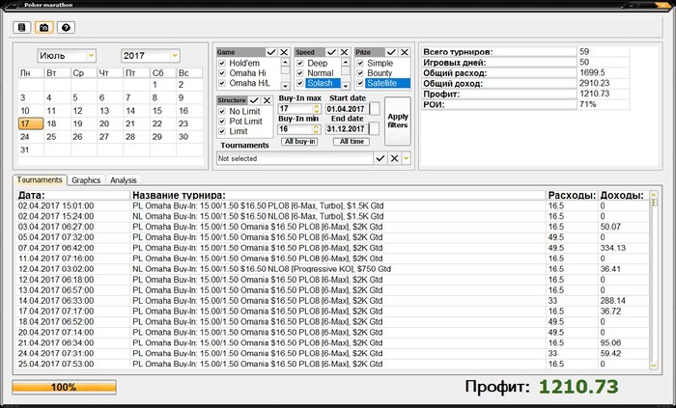Click the Start date field 01.04.2017
Screen dimensions: 676x408
348,109
